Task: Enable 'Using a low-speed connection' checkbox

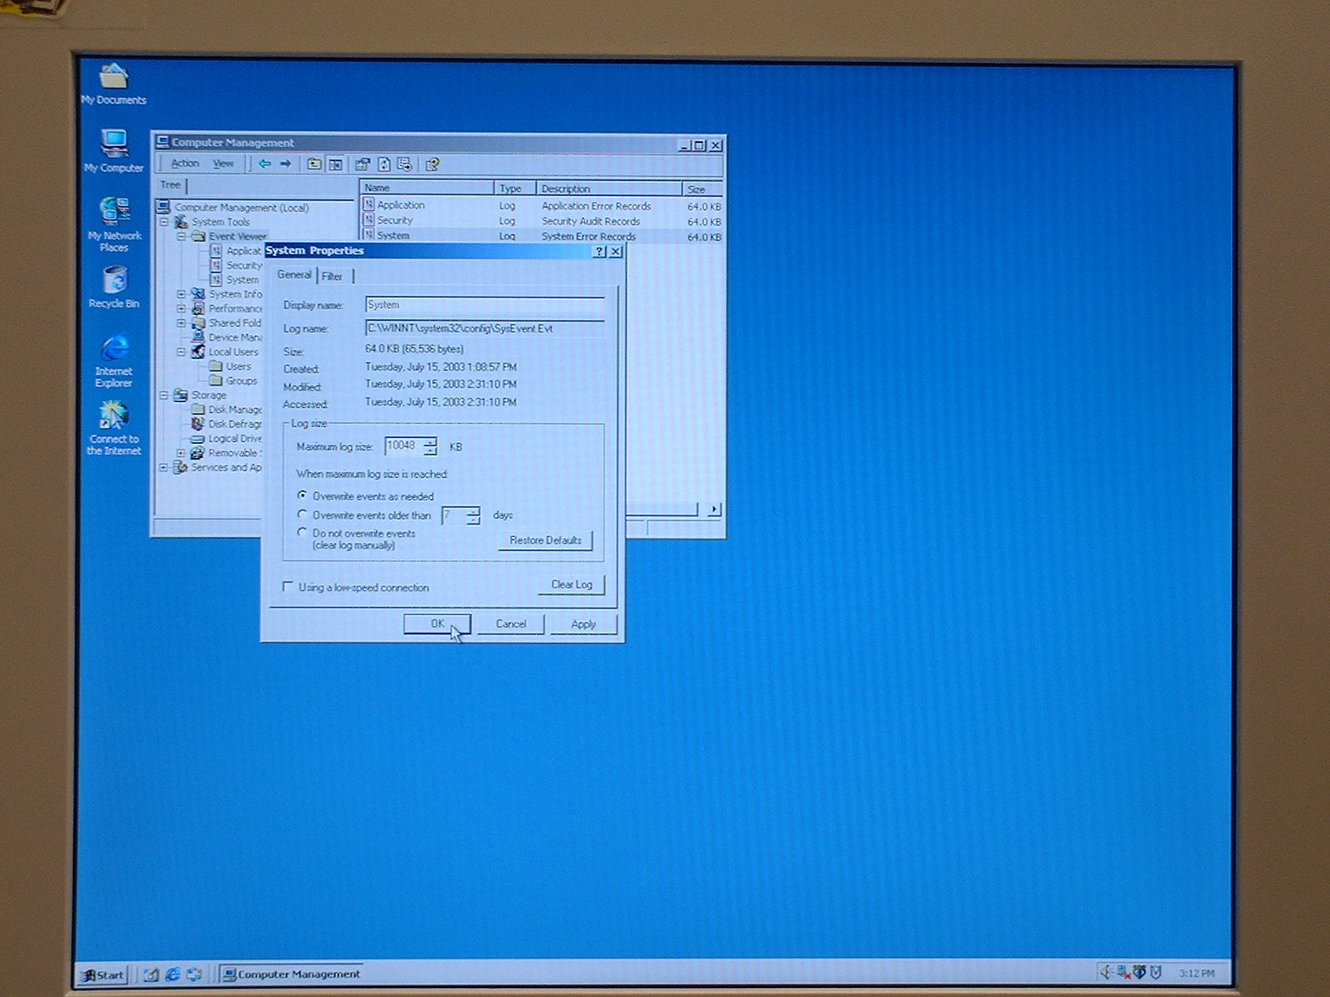Action: tap(288, 587)
